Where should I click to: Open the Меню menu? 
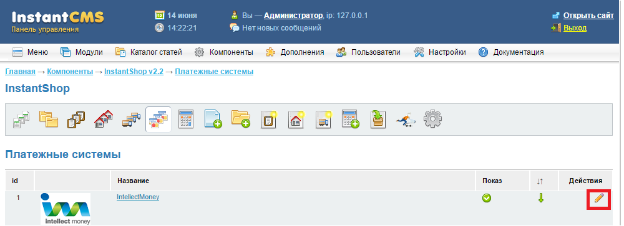tap(30, 52)
